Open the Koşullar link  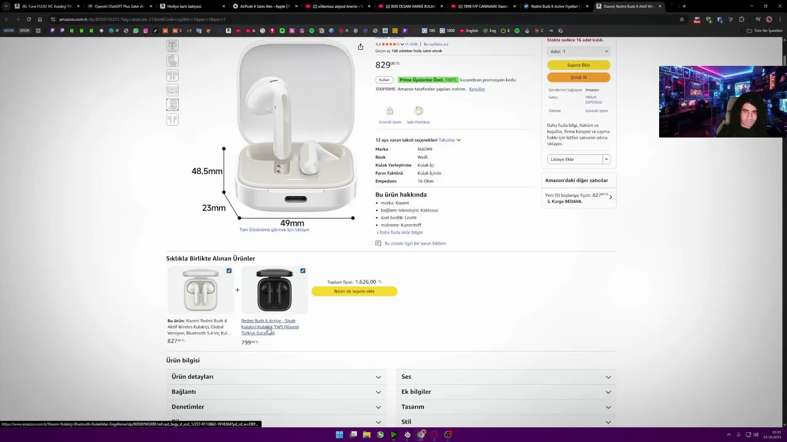[x=477, y=89]
